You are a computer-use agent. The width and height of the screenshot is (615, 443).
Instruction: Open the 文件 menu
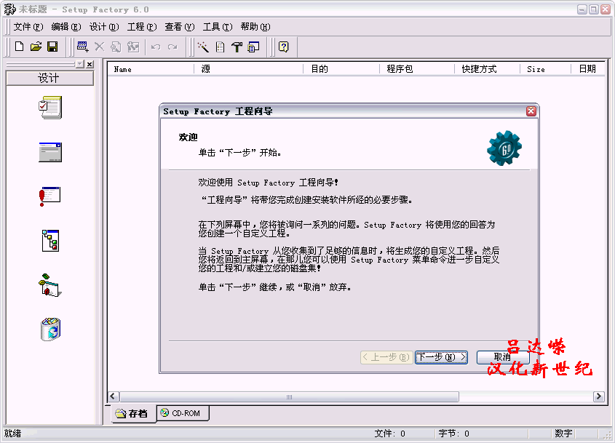(x=26, y=26)
